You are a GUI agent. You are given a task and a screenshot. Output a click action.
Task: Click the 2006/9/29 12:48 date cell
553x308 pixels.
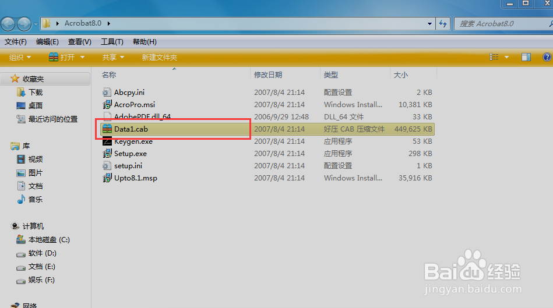[281, 116]
